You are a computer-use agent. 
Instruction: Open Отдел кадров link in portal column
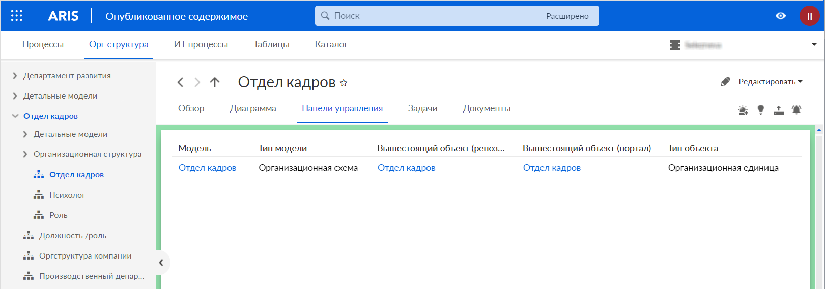pyautogui.click(x=552, y=168)
